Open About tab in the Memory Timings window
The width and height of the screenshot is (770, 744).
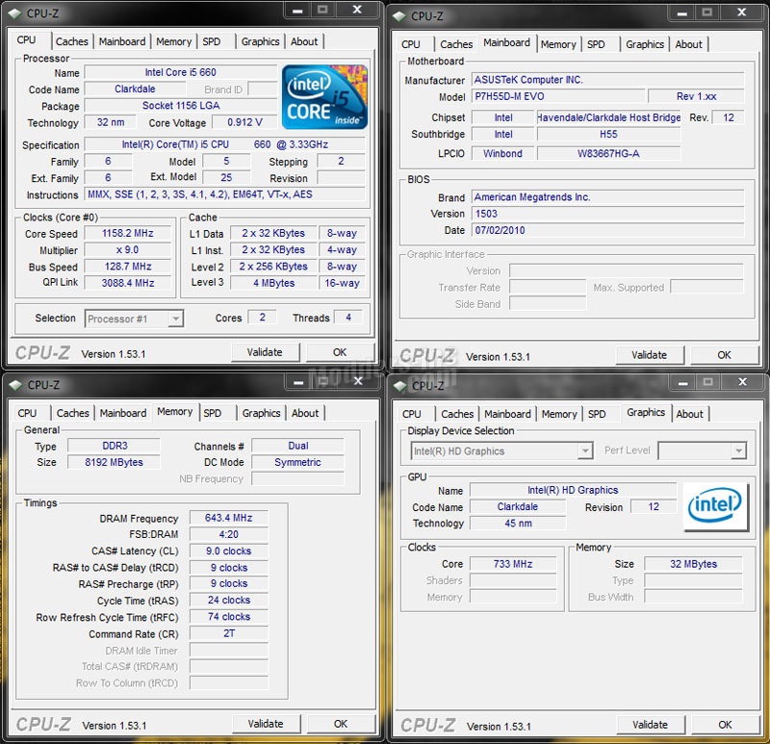(x=305, y=413)
